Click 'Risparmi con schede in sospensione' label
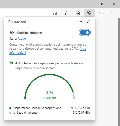The height and width of the screenshot is (126, 120). click(x=37, y=108)
